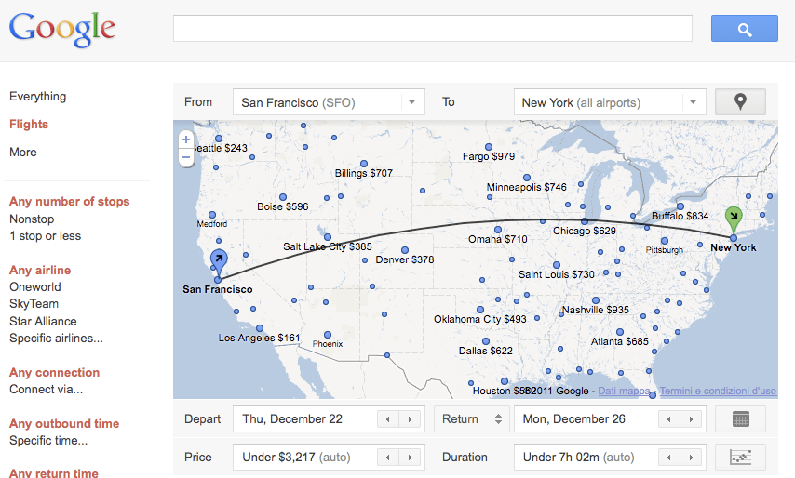Open the price-duration scatter chart button

[740, 458]
